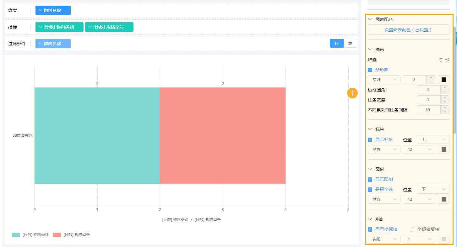Increase the 柱条宽度 value with up arrow

point(445,98)
